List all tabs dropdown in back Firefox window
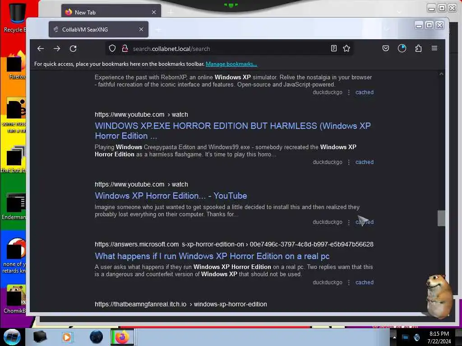462x346 pixels. (x=399, y=12)
